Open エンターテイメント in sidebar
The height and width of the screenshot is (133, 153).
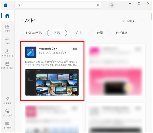tap(7, 65)
